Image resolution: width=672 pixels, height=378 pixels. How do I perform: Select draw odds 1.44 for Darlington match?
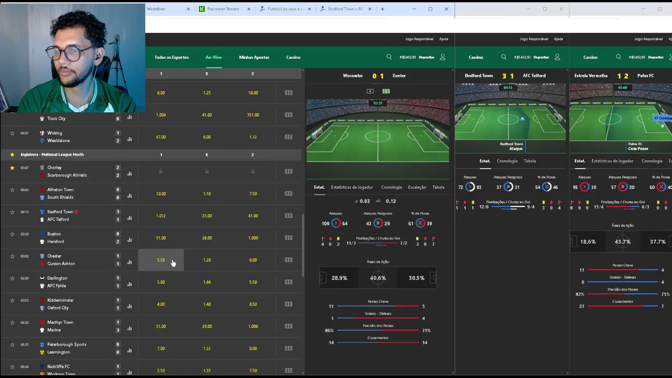207,282
